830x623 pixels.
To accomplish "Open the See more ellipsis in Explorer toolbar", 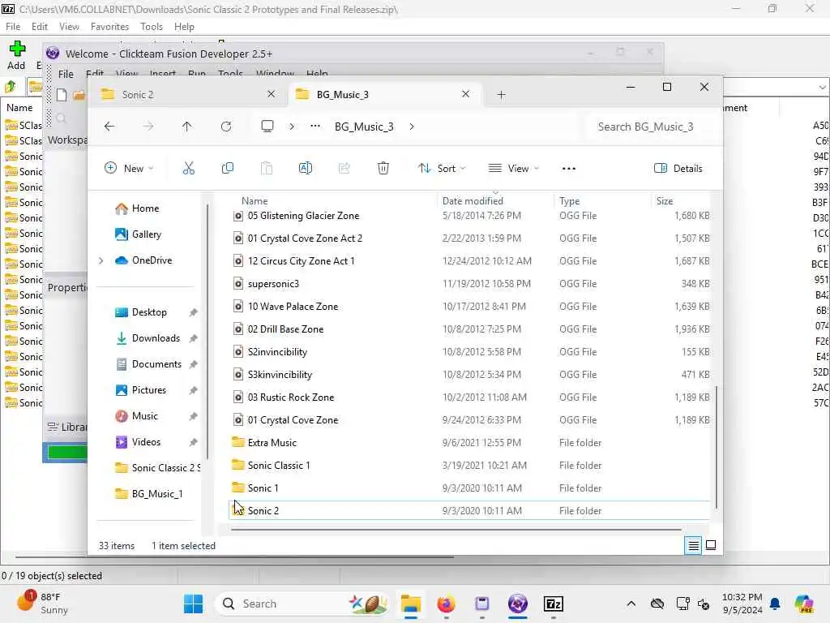I will click(568, 169).
